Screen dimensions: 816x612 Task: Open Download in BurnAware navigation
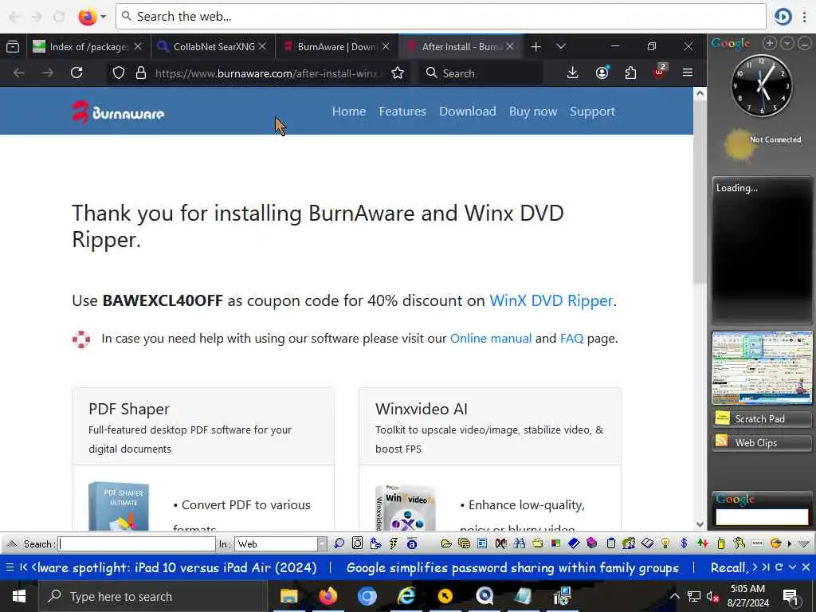467,112
